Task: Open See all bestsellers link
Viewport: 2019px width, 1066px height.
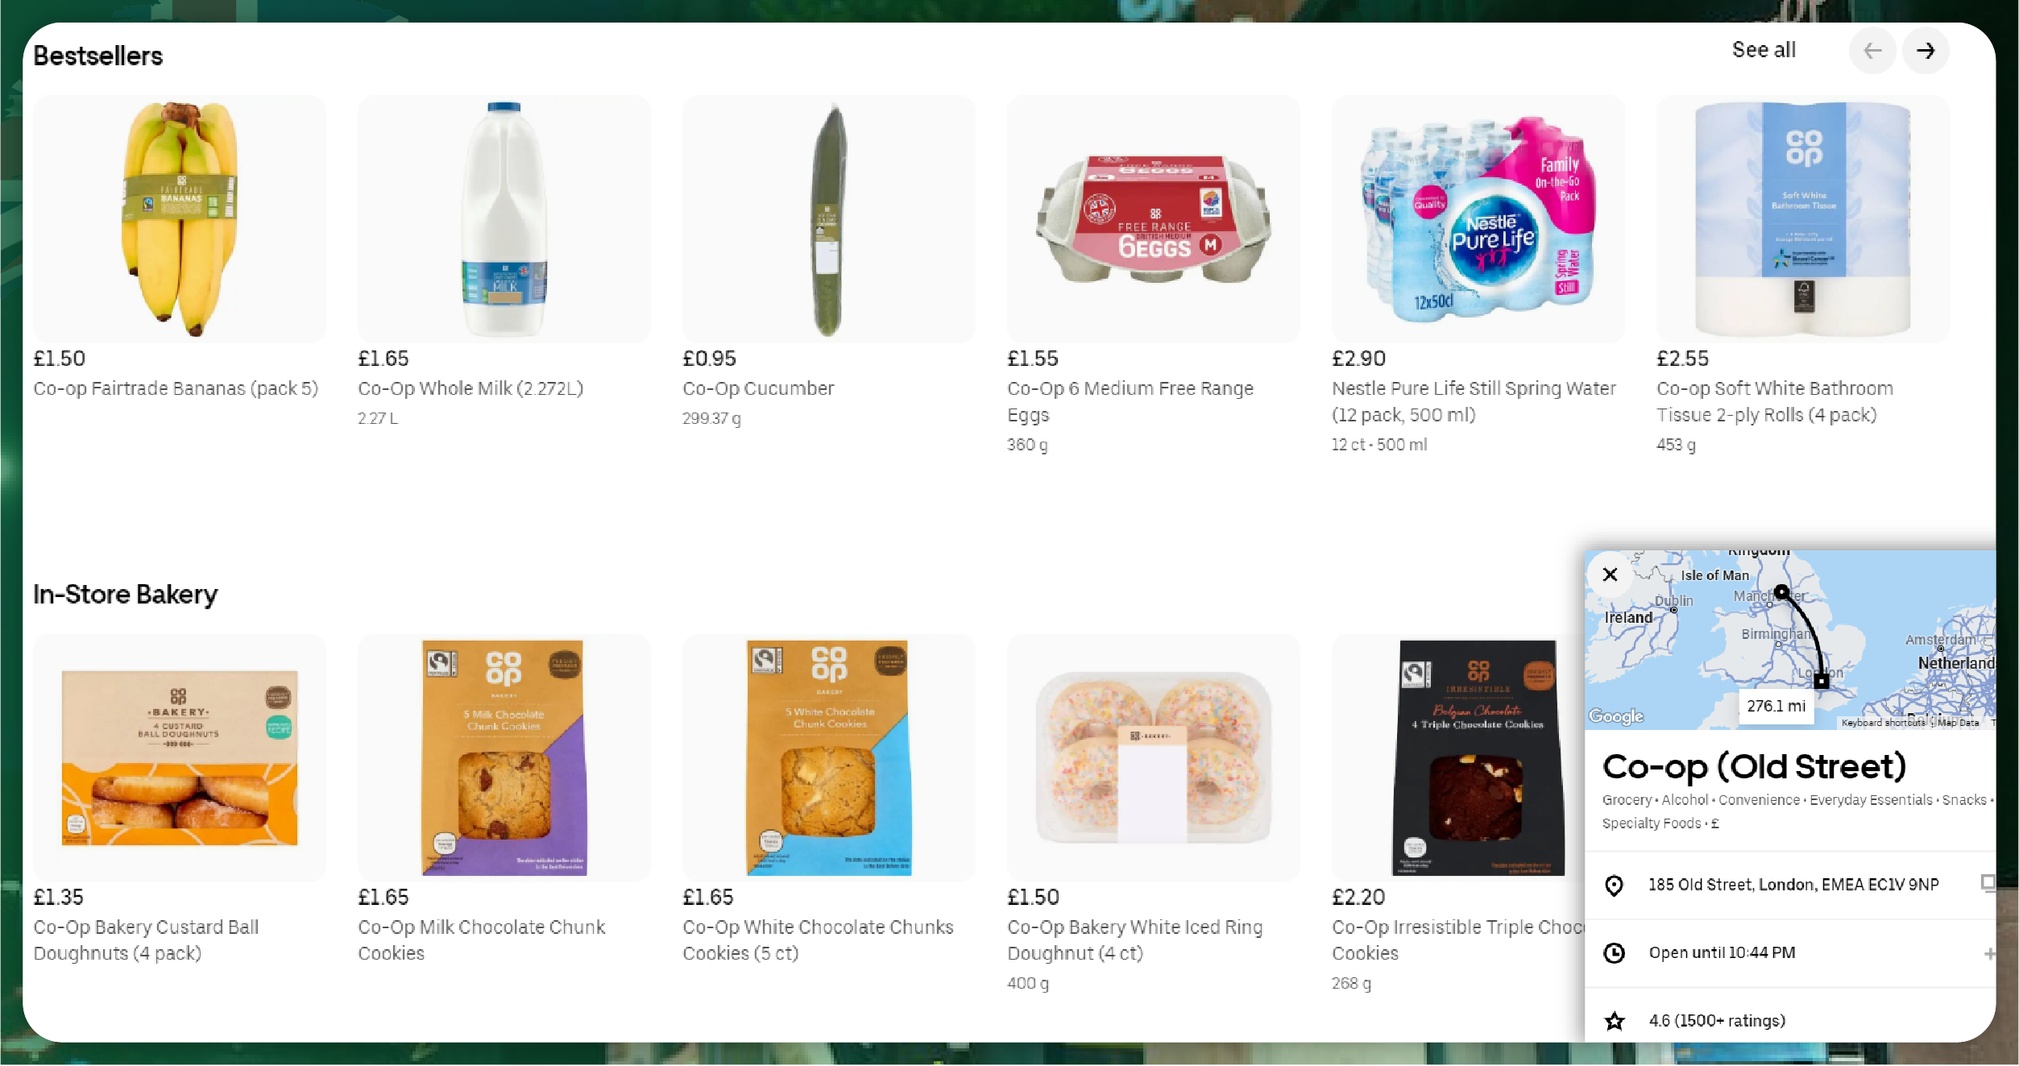Action: click(1763, 50)
